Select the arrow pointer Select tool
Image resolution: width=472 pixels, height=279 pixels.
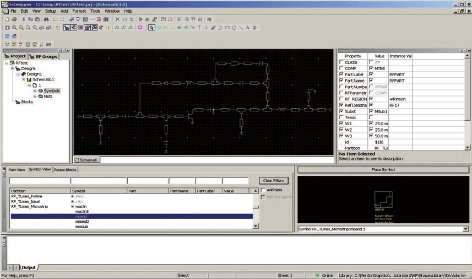tap(151, 28)
